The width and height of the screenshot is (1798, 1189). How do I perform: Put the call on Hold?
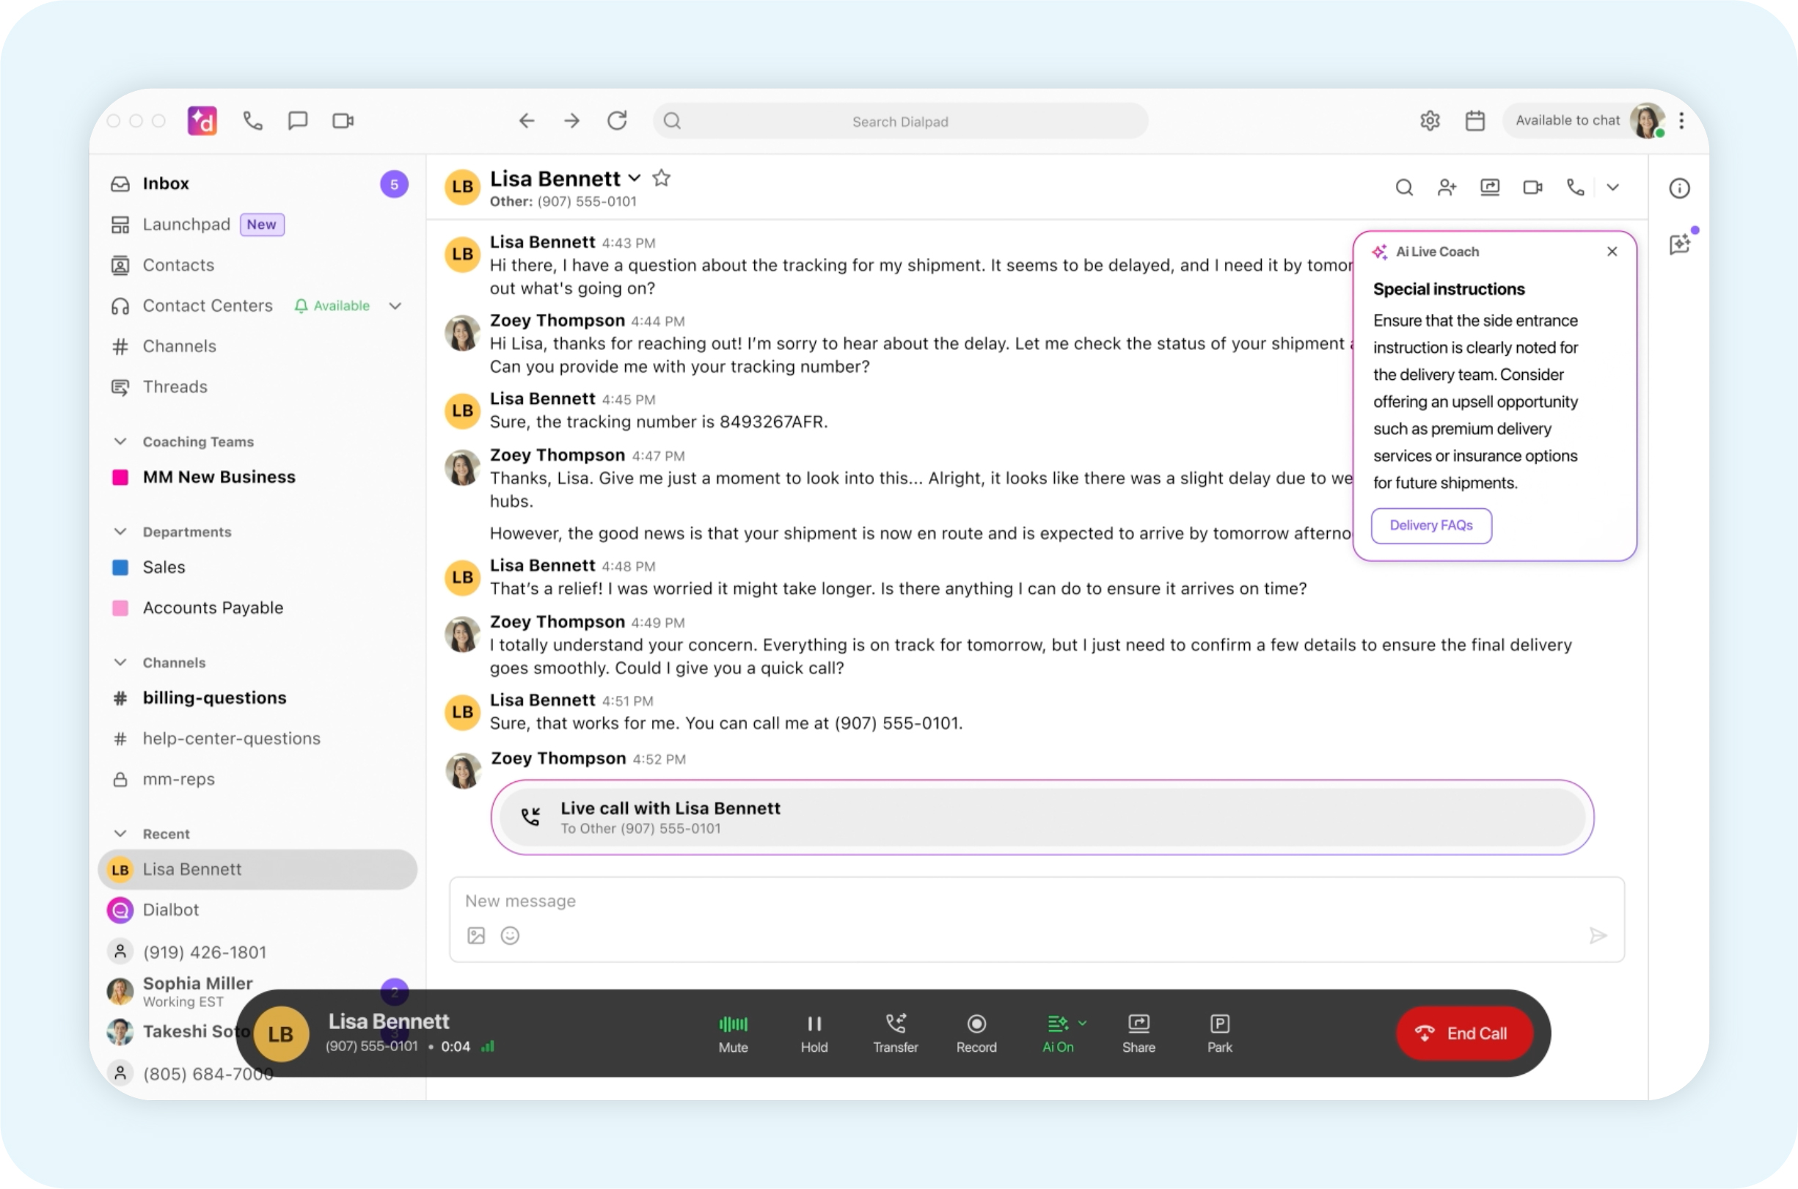click(814, 1033)
